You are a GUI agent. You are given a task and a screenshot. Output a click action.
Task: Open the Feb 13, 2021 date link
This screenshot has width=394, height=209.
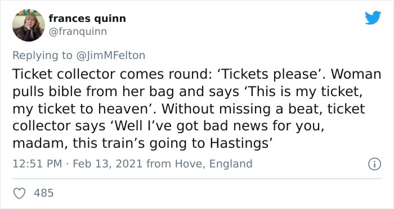[108, 163]
